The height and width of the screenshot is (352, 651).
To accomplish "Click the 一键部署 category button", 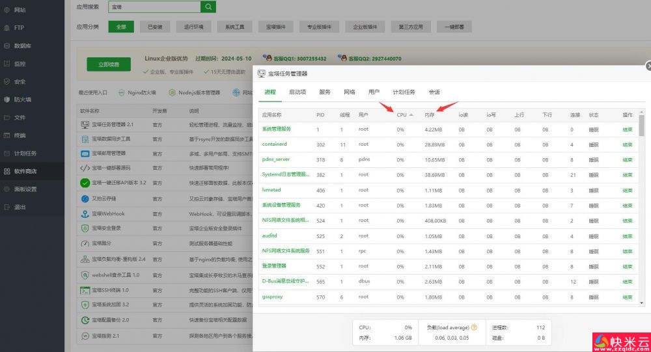I will click(454, 27).
